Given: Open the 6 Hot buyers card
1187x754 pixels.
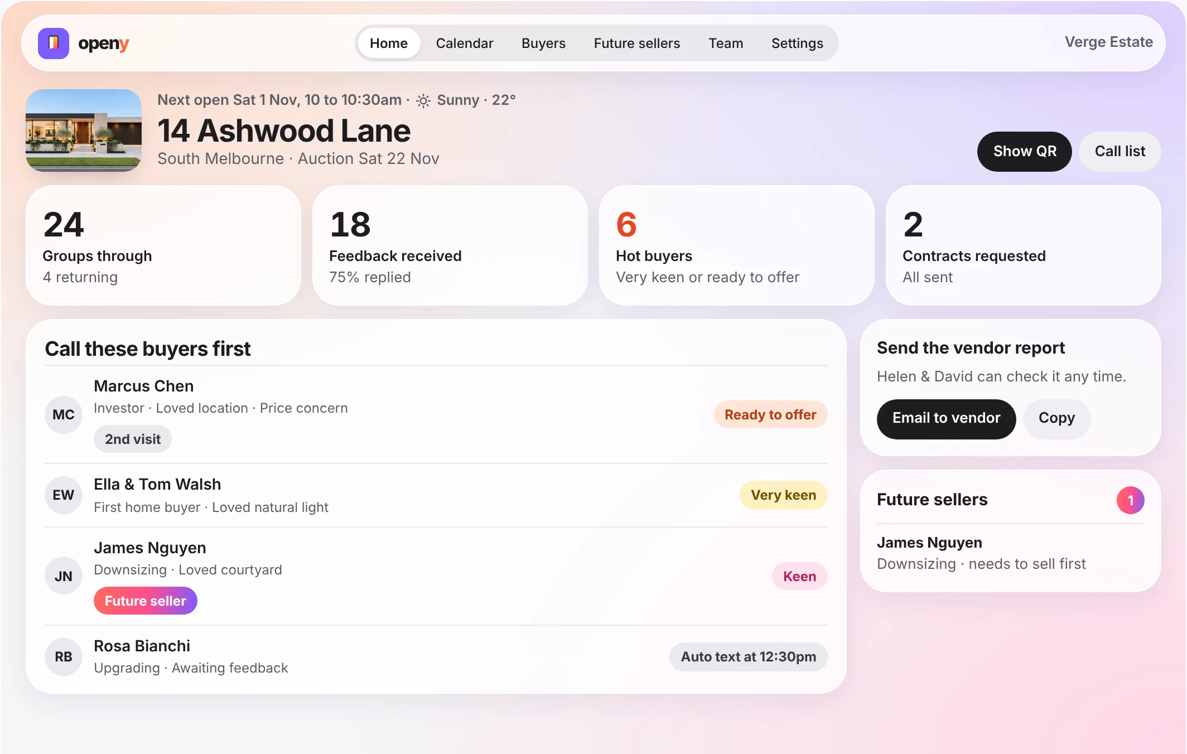Looking at the screenshot, I should pyautogui.click(x=736, y=245).
